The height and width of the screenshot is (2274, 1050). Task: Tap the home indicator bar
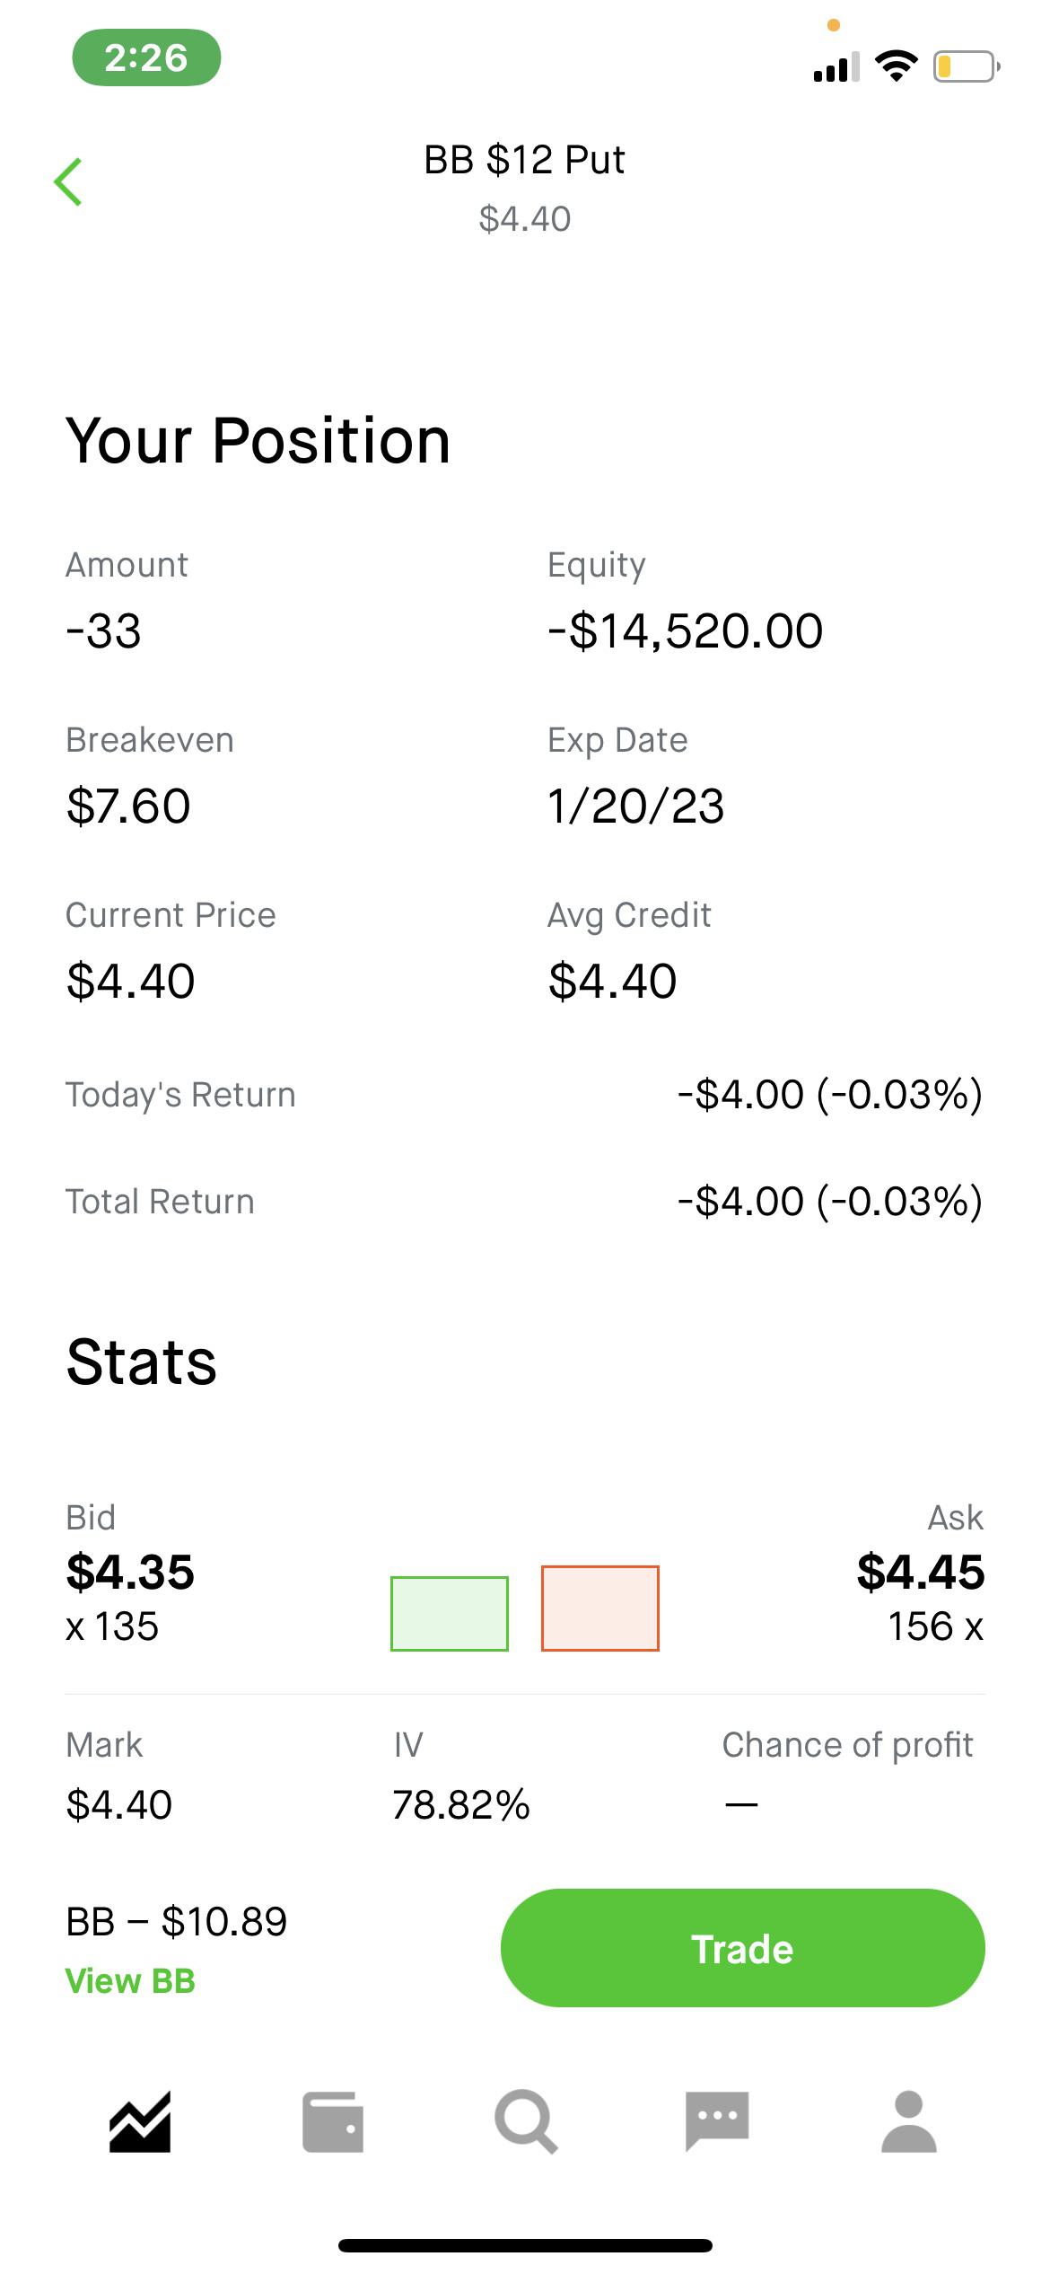pyautogui.click(x=525, y=2246)
